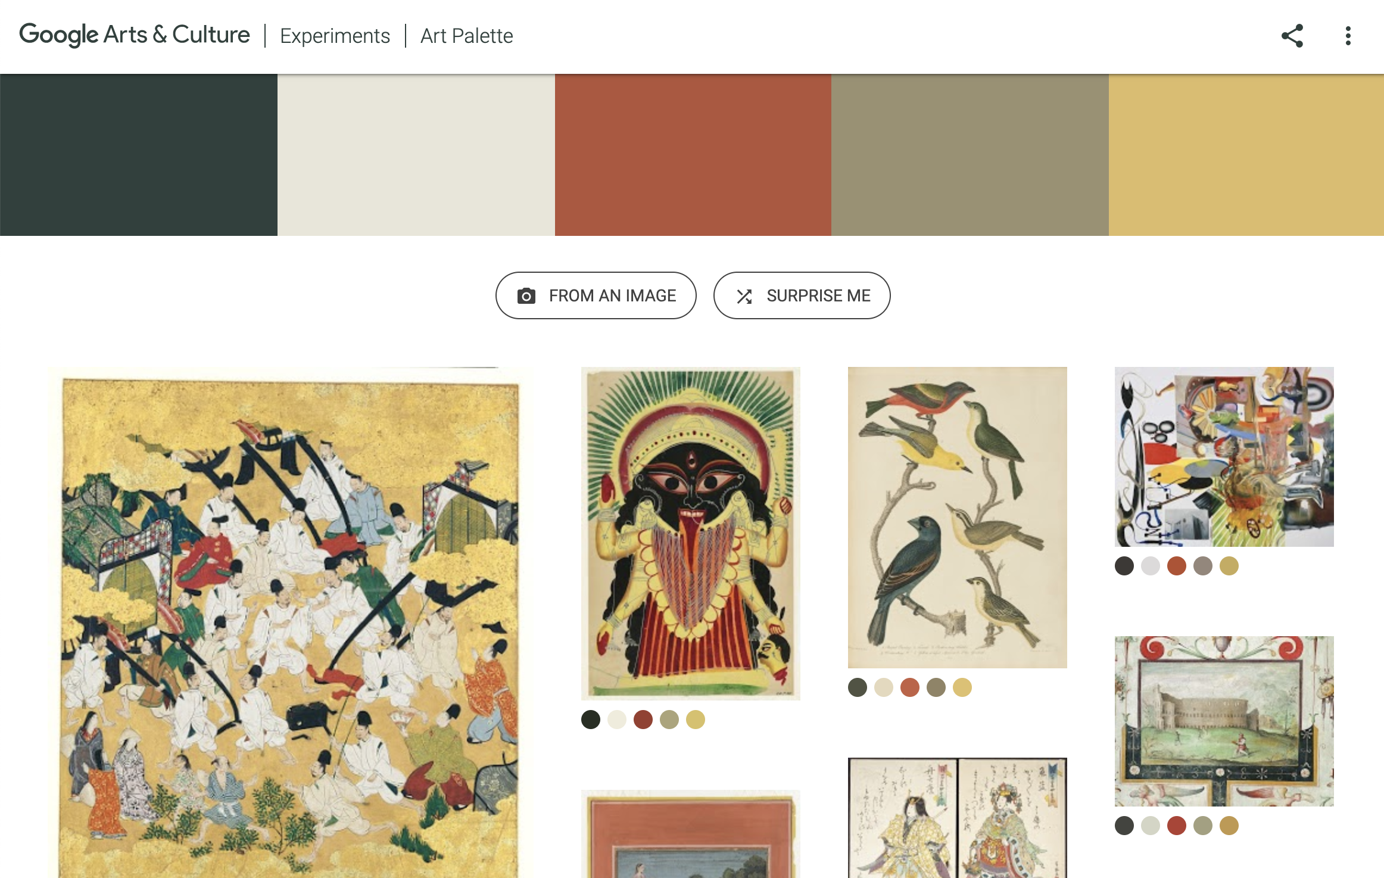The height and width of the screenshot is (878, 1384).
Task: Select the olive khaki palette color block
Action: 970,155
